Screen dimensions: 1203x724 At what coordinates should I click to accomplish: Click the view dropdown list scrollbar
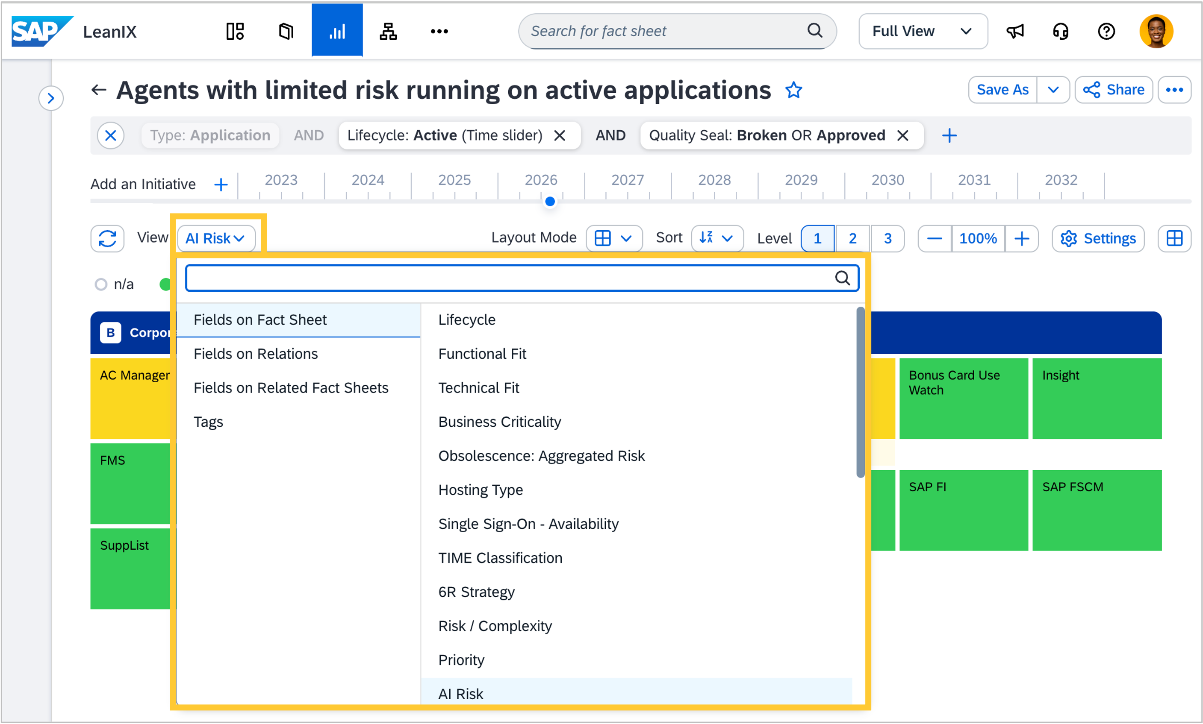(x=860, y=392)
